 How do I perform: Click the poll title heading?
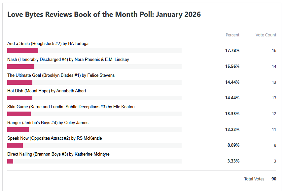(x=104, y=15)
